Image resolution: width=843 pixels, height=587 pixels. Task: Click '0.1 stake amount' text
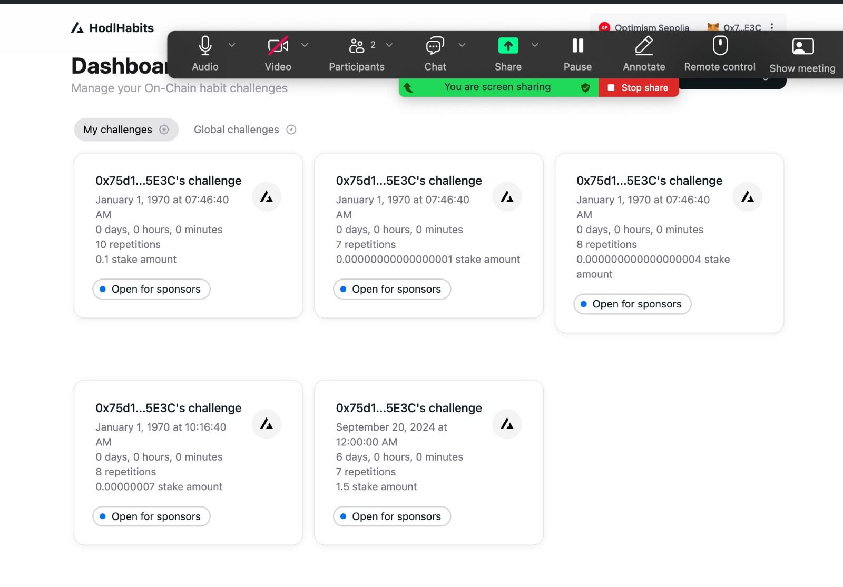click(x=136, y=259)
